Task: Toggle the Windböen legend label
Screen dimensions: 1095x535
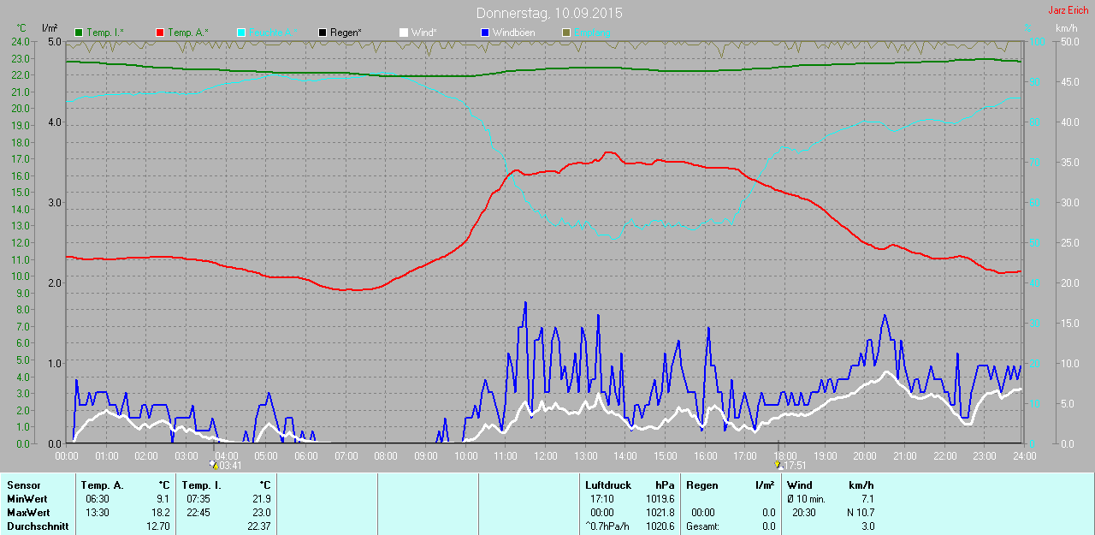Action: pos(512,33)
